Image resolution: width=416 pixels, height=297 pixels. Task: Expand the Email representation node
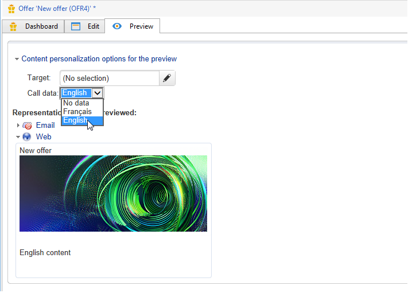(18, 125)
